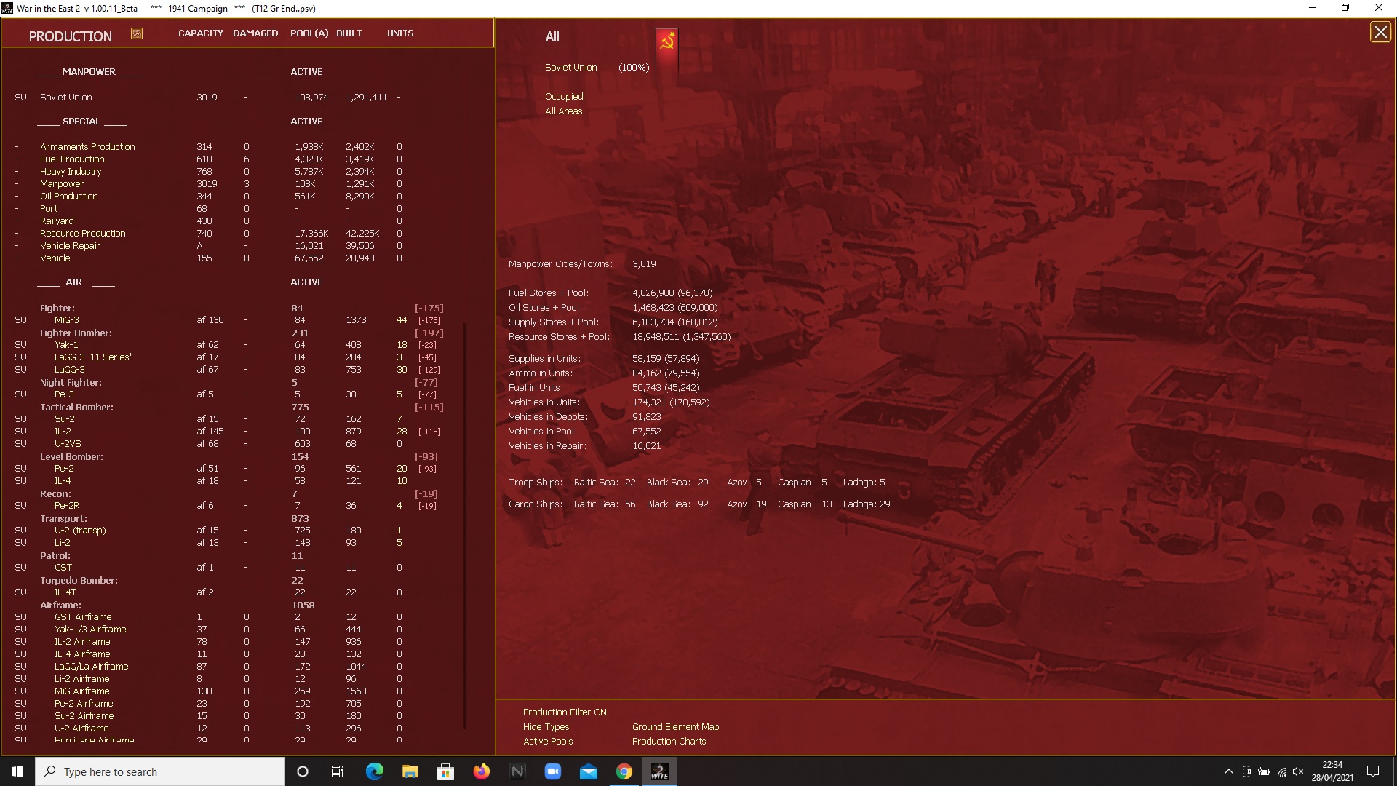This screenshot has height=786, width=1397.
Task: Close the production screen with X
Action: tap(1380, 32)
